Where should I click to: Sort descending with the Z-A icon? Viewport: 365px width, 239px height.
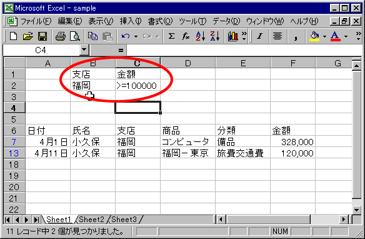click(214, 36)
